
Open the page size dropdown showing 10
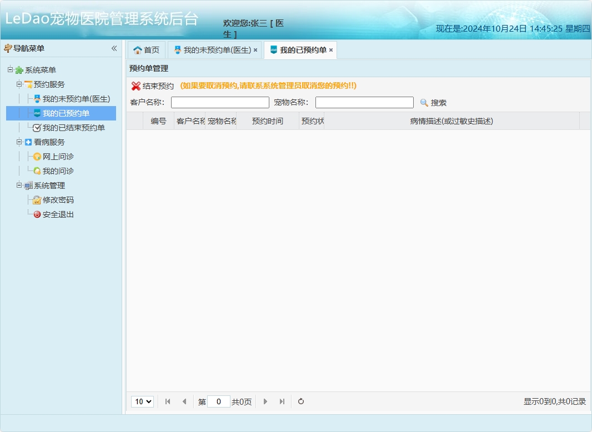(142, 401)
